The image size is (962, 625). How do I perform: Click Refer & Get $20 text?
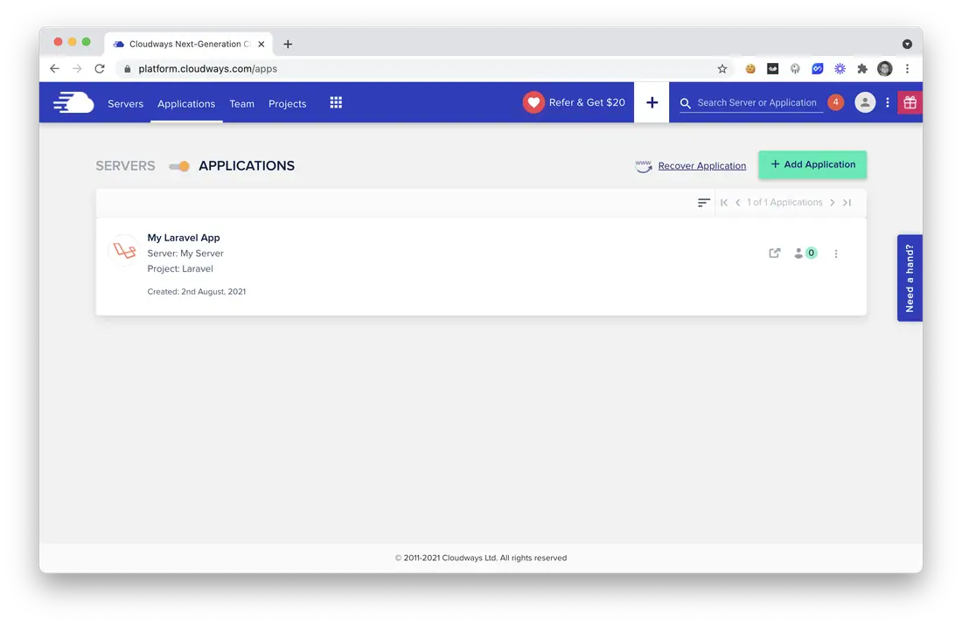(587, 102)
